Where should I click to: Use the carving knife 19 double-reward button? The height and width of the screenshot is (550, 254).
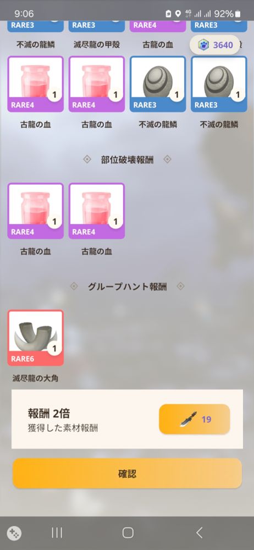point(195,419)
